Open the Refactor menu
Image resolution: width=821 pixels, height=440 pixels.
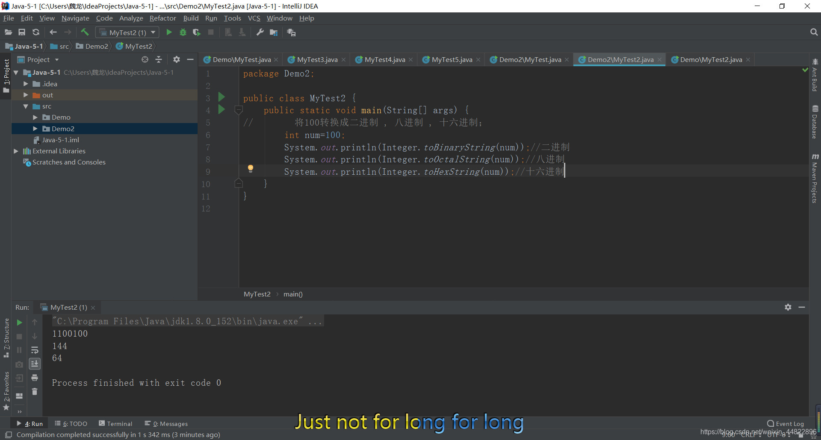(x=162, y=18)
